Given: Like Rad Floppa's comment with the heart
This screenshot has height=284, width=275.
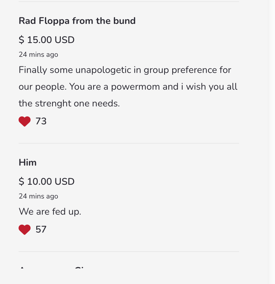Looking at the screenshot, I should [x=25, y=121].
